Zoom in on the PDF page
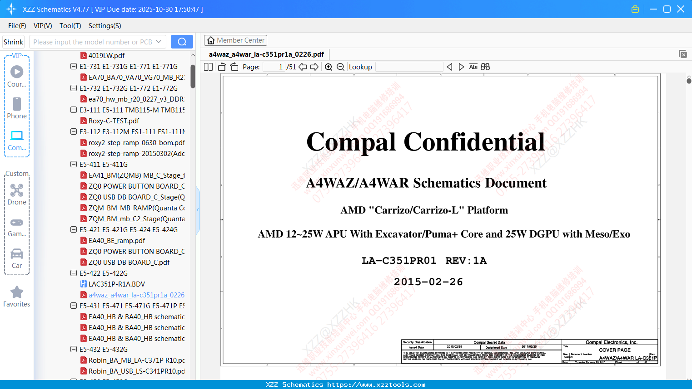The height and width of the screenshot is (389, 692). click(329, 67)
